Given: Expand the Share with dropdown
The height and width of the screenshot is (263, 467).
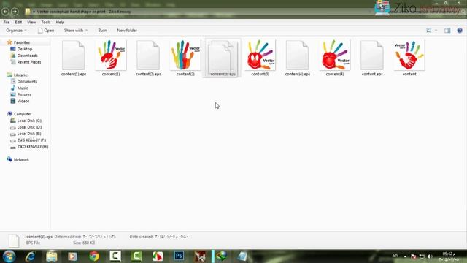Looking at the screenshot, I should pos(76,31).
